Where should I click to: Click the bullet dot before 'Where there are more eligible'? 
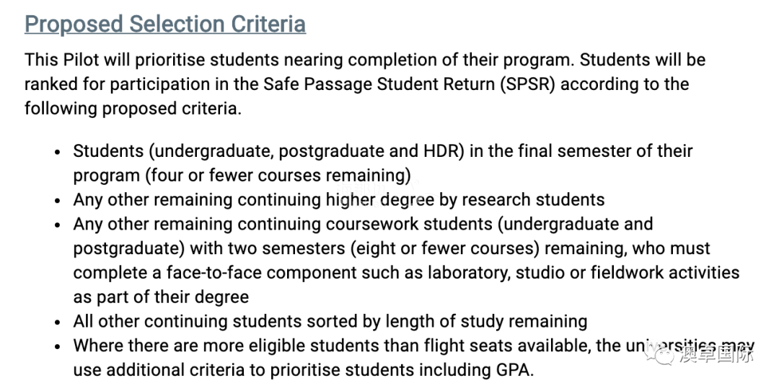point(58,346)
